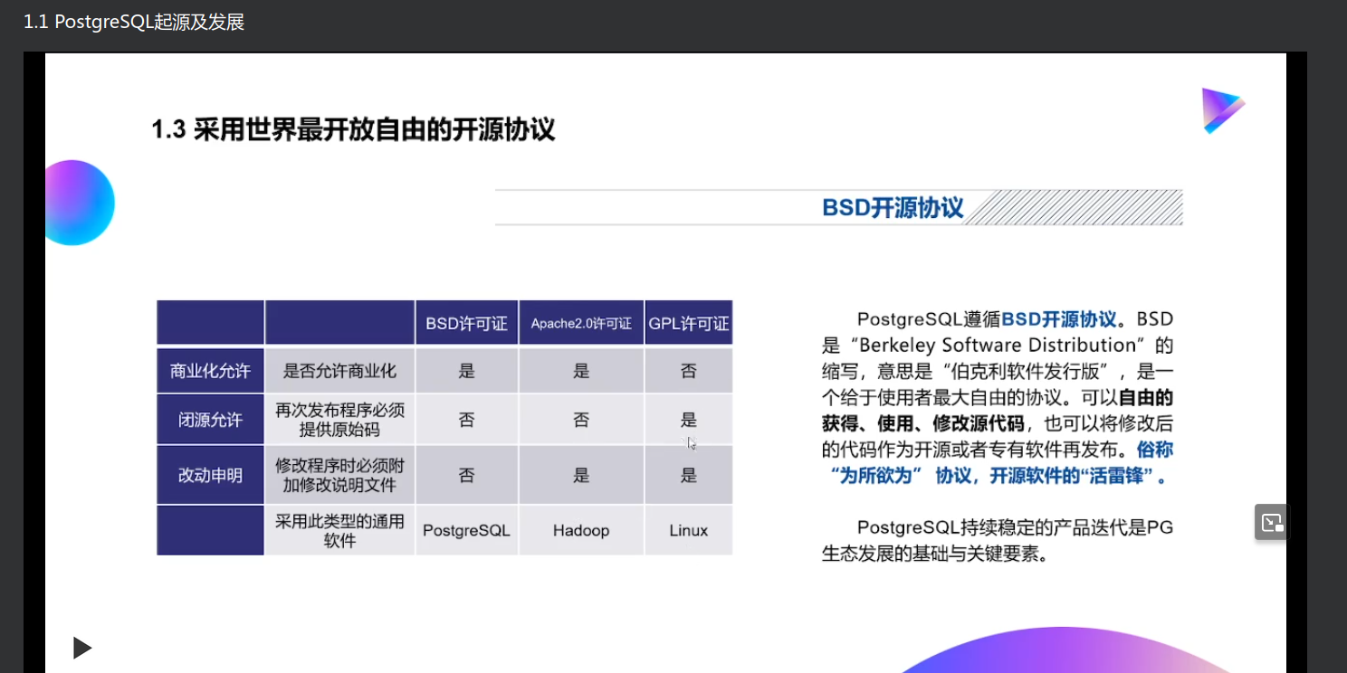The height and width of the screenshot is (673, 1347).
Task: Click the "Linux" table cell
Action: click(x=689, y=531)
